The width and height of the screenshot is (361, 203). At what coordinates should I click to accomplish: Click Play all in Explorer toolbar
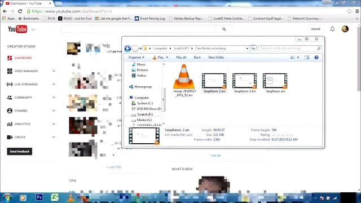click(181, 58)
